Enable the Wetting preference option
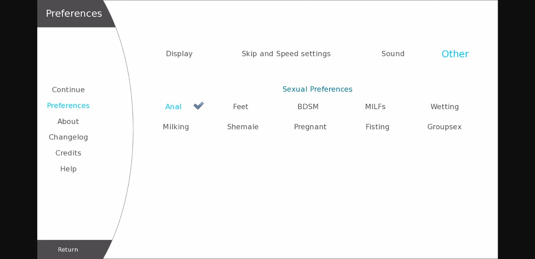Viewport: 535px width, 259px height. pyautogui.click(x=444, y=107)
